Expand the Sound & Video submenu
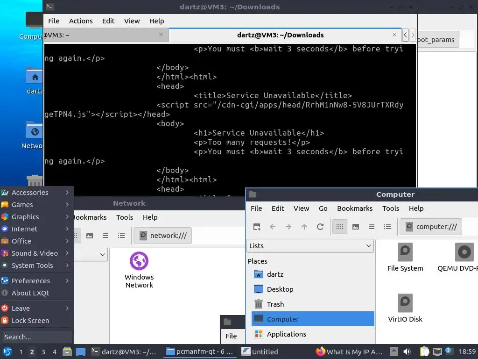 click(36, 253)
